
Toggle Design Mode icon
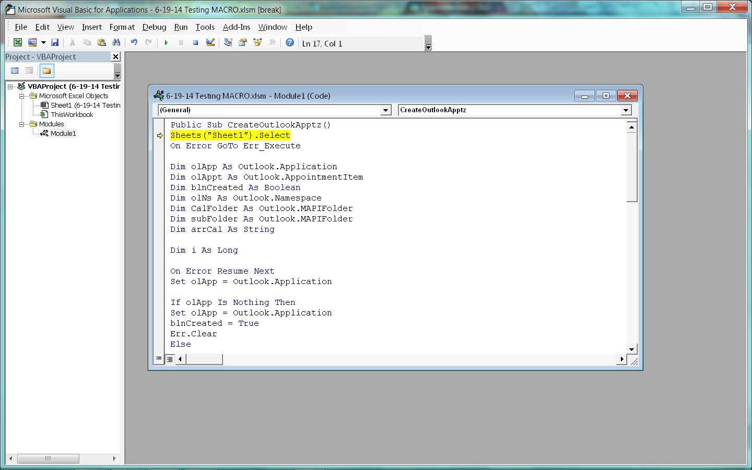coord(210,43)
